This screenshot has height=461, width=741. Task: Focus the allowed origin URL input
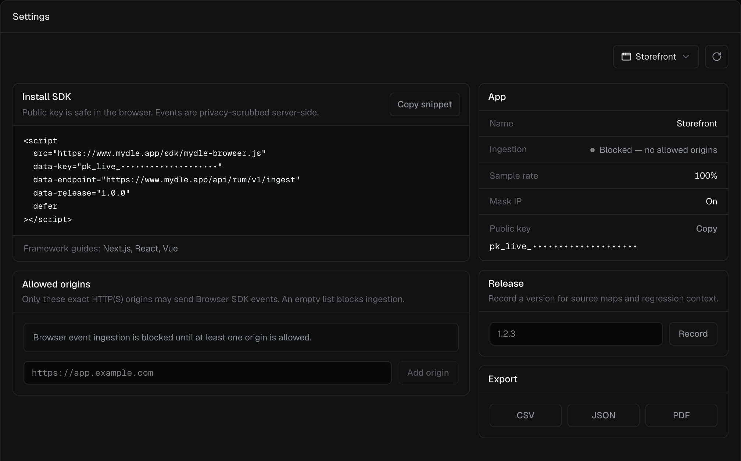pyautogui.click(x=208, y=373)
